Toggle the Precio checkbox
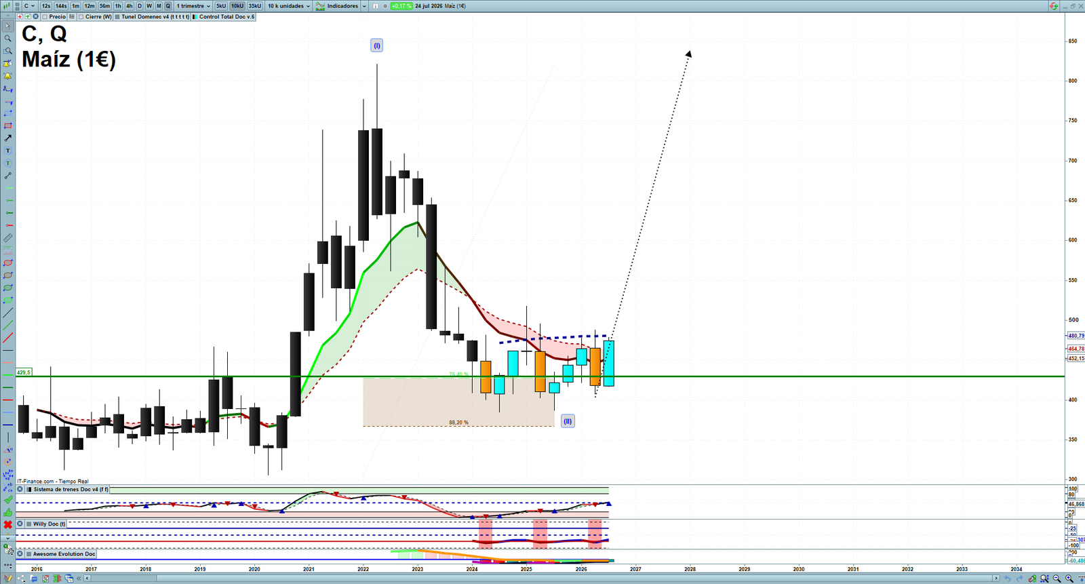 pyautogui.click(x=45, y=17)
